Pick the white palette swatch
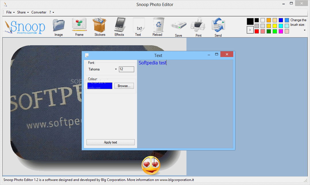310x185 pixels. (x=263, y=20)
